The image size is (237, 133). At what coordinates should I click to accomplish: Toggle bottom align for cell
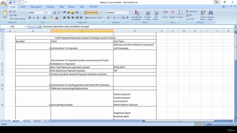[x=73, y=13]
